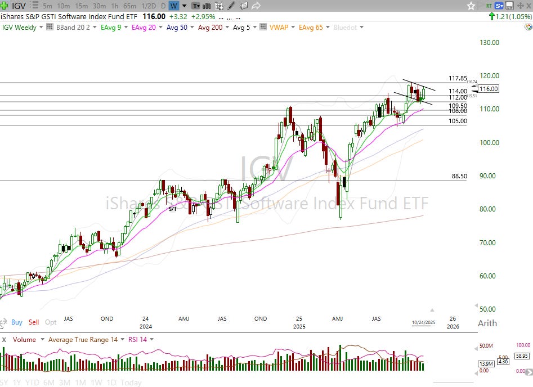
Task: Set range to Today
Action: [131, 382]
